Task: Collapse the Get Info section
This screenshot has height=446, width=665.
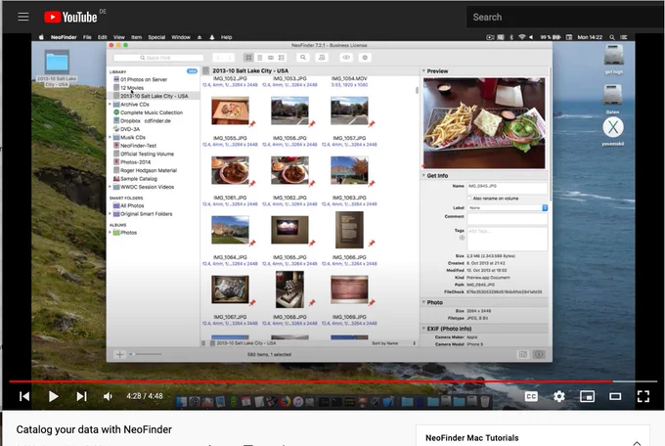Action: [x=423, y=175]
